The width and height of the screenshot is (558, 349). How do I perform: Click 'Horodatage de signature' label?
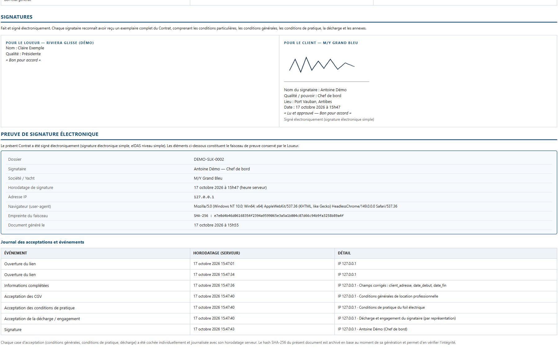coord(30,187)
